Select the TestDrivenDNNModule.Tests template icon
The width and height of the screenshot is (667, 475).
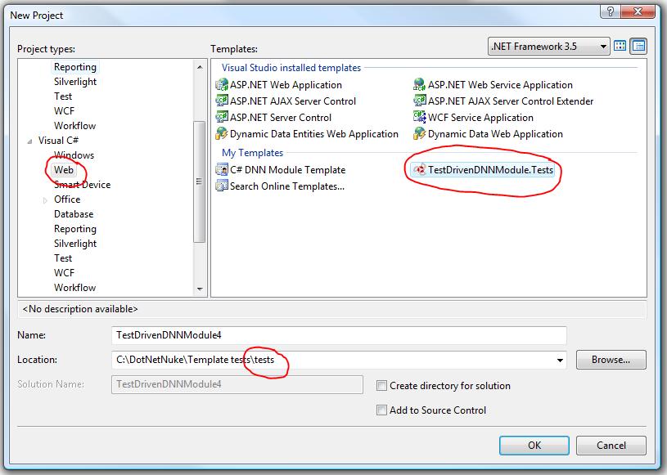click(420, 170)
